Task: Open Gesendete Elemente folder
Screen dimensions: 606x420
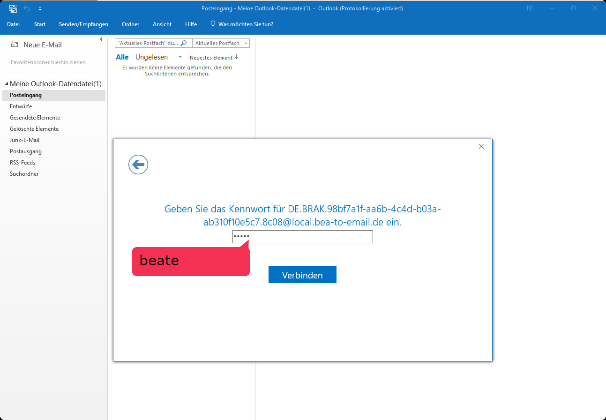Action: click(54, 118)
